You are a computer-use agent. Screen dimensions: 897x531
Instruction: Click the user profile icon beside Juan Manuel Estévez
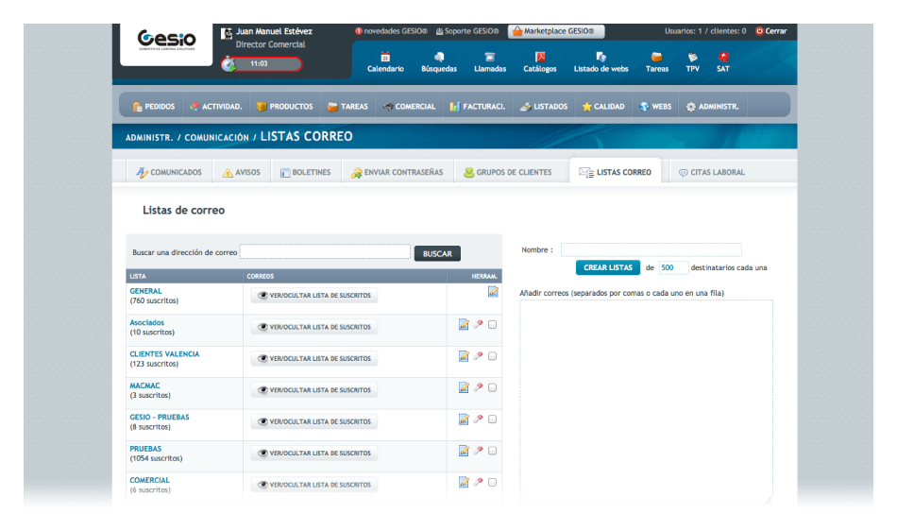pyautogui.click(x=227, y=33)
